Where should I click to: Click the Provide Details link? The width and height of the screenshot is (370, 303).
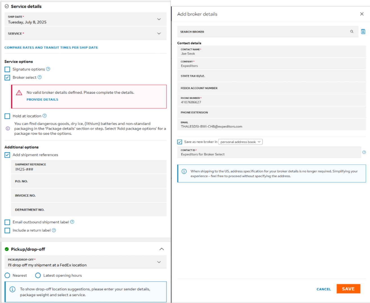[42, 99]
